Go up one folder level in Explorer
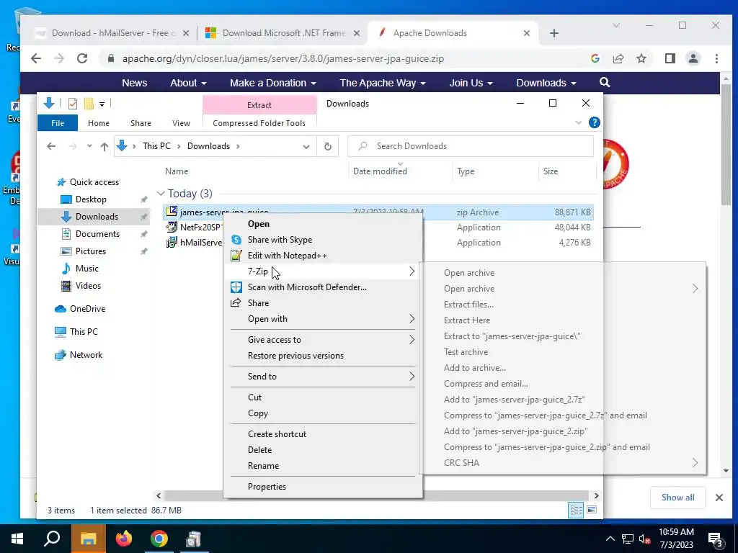The width and height of the screenshot is (738, 553). click(x=105, y=146)
